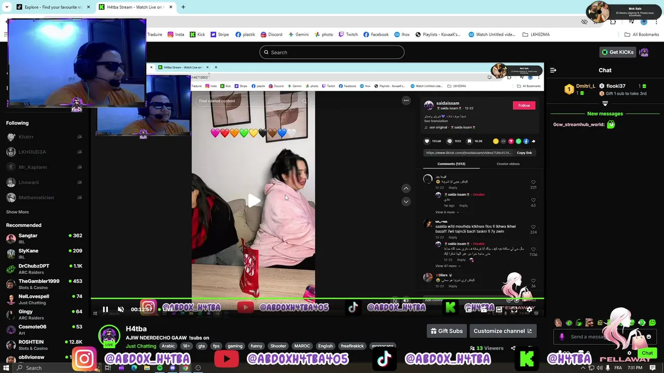This screenshot has width=664, height=373.
Task: Open Chrome from the taskbar
Action: click(185, 368)
